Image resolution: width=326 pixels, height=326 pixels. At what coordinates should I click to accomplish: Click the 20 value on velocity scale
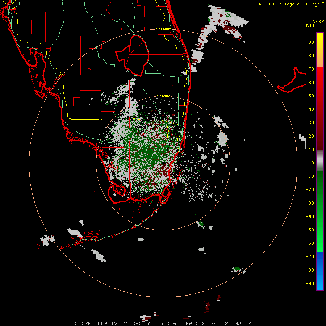point(311,136)
